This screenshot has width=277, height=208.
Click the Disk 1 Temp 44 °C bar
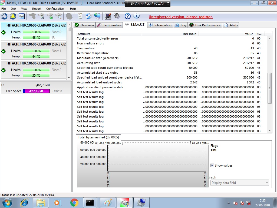36,56
